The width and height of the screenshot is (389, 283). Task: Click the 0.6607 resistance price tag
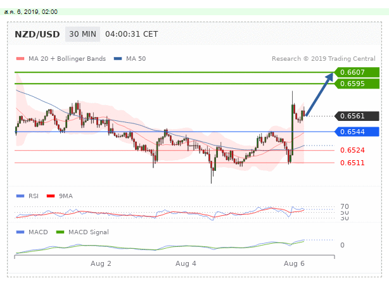357,72
